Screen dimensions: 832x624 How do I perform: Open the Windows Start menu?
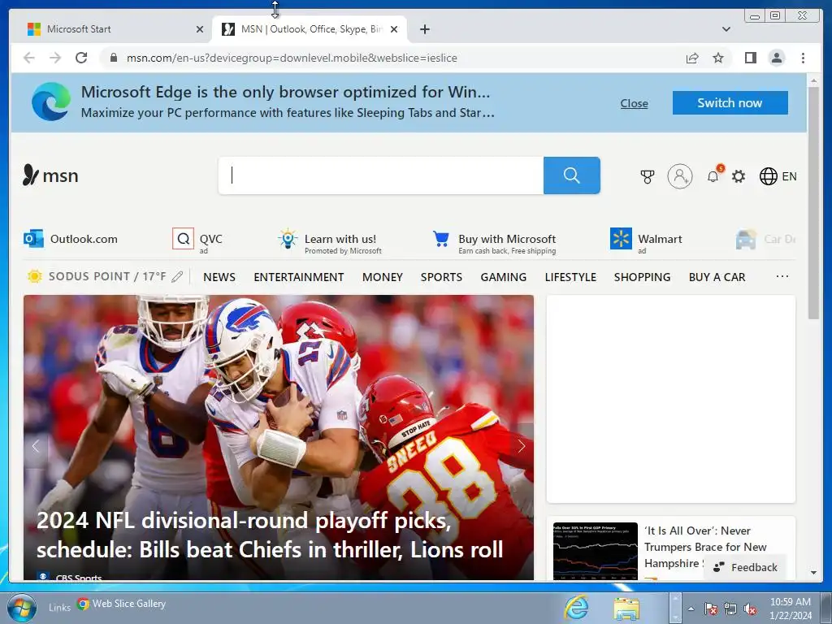coord(22,608)
